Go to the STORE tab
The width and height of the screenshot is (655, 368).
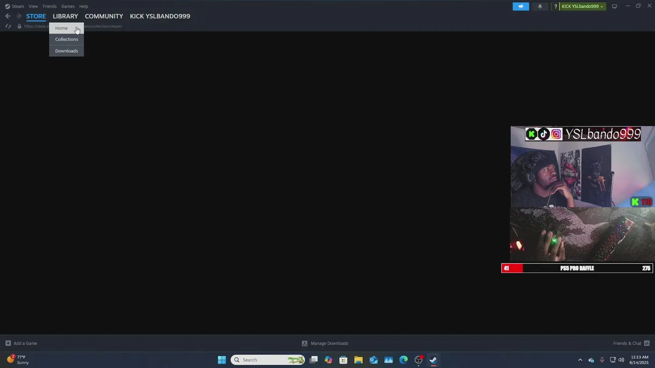click(x=36, y=16)
